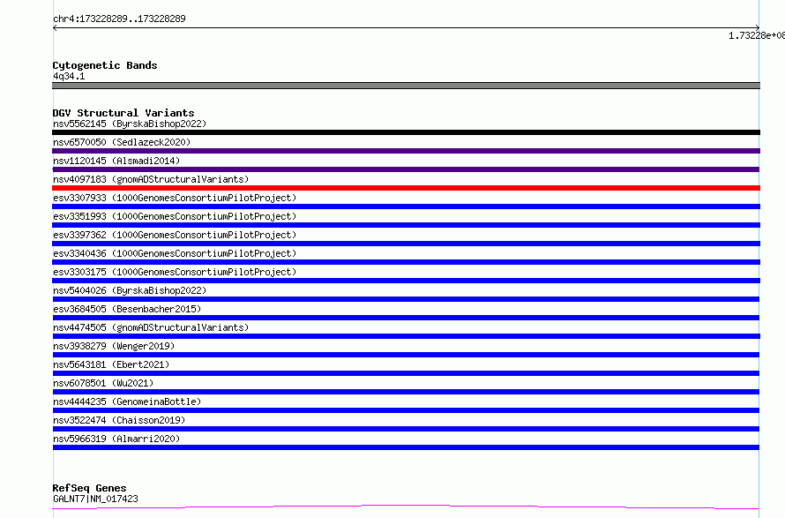Open variant nsv4444235 (GenomeinaBottle) label
The width and height of the screenshot is (785, 518).
click(127, 402)
